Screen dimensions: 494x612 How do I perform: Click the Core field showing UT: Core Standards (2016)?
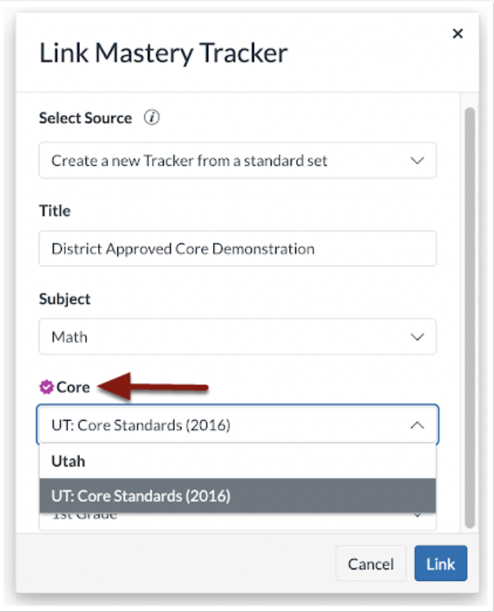pyautogui.click(x=222, y=425)
